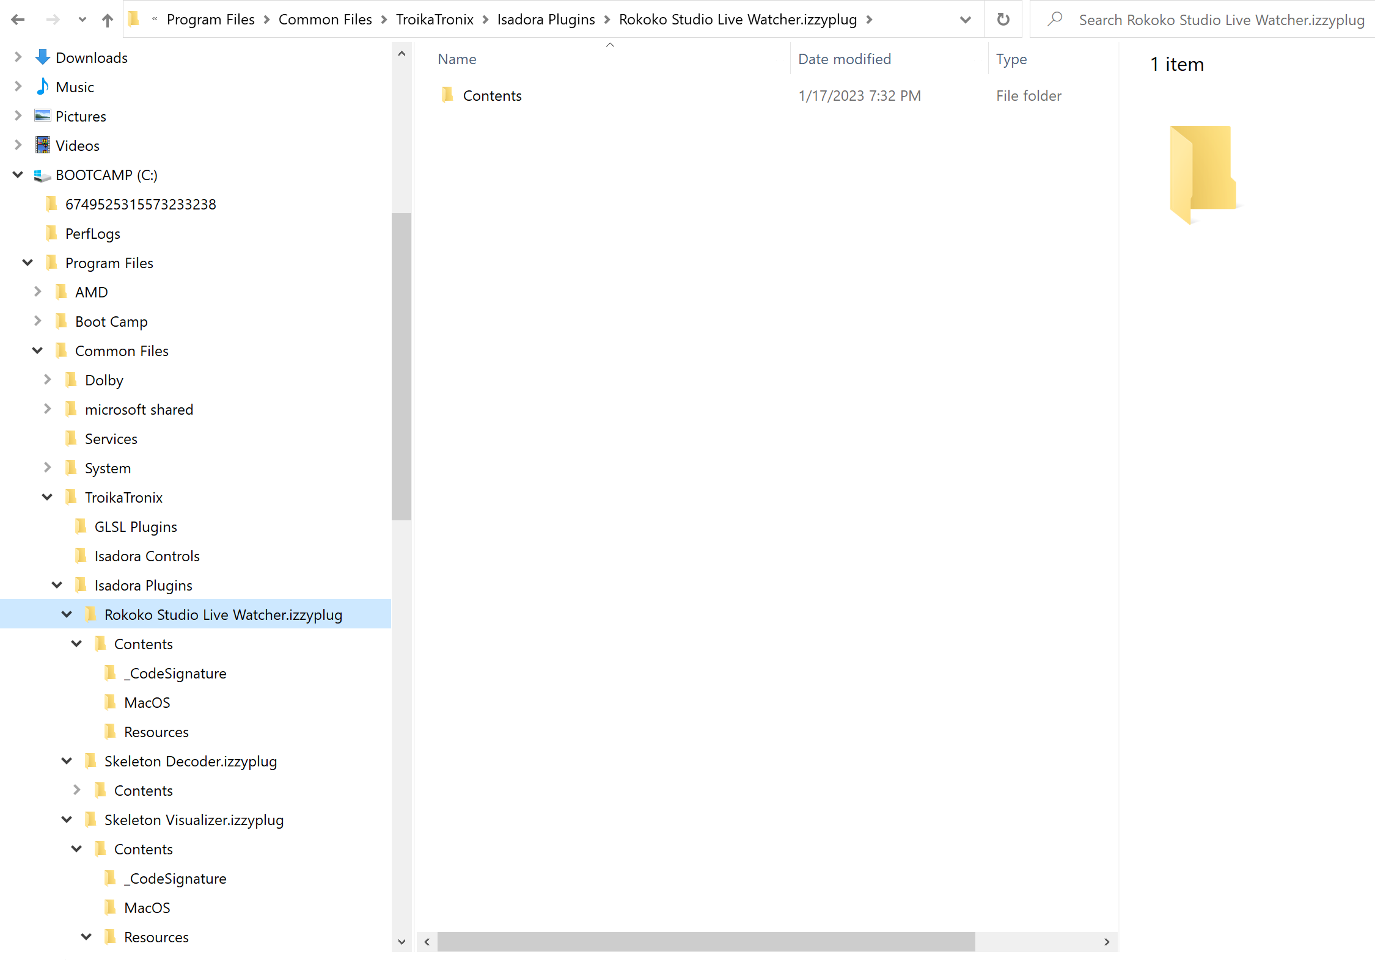Expand the System folder node
1375x960 pixels.
click(48, 467)
